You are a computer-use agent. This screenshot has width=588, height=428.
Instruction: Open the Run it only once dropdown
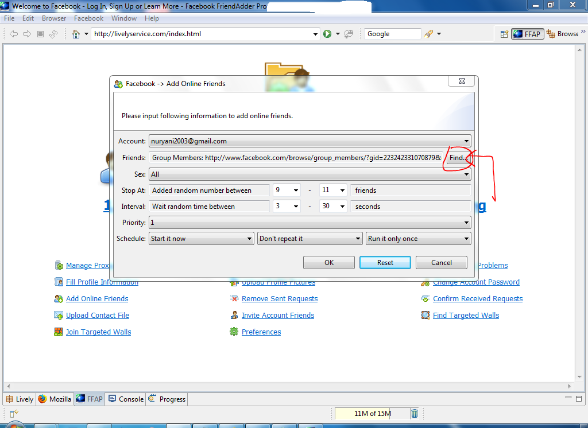pos(419,239)
